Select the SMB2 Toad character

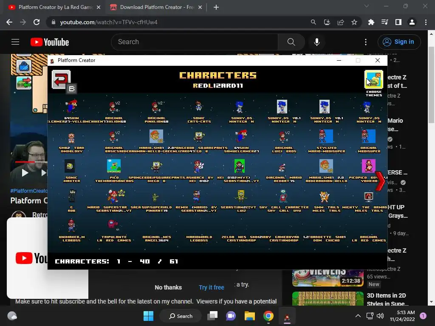coord(71,137)
